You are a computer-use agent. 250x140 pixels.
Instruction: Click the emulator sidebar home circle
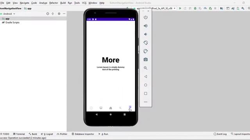pyautogui.click(x=146, y=85)
